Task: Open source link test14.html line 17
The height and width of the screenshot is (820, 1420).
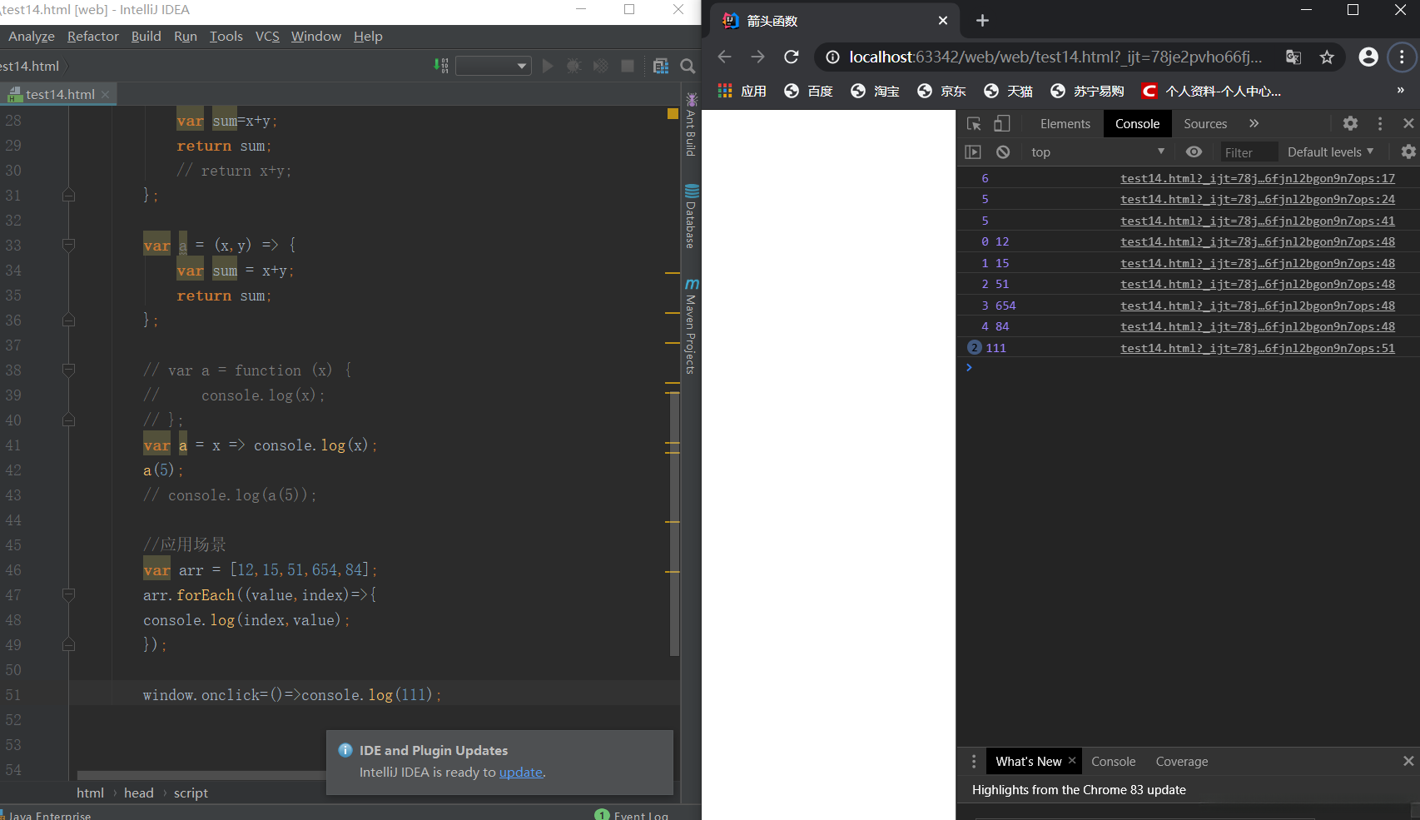Action: (1257, 178)
